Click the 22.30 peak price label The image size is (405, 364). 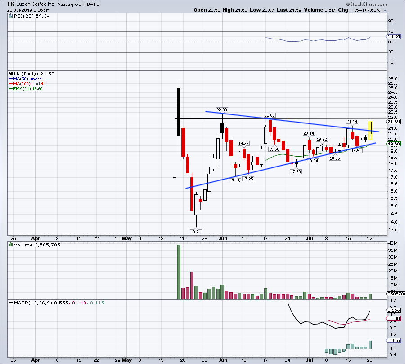click(222, 110)
